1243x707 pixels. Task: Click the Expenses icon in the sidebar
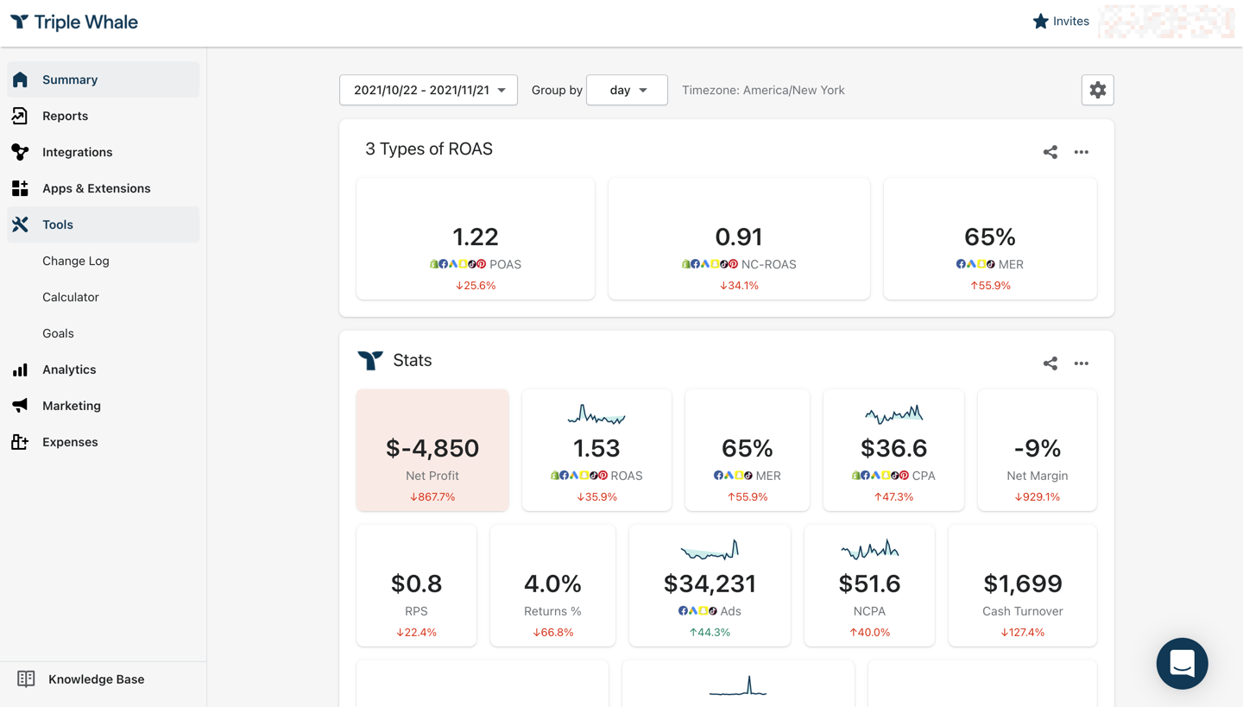point(20,441)
